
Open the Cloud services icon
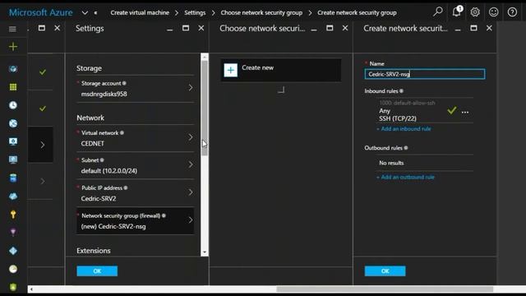(13, 196)
